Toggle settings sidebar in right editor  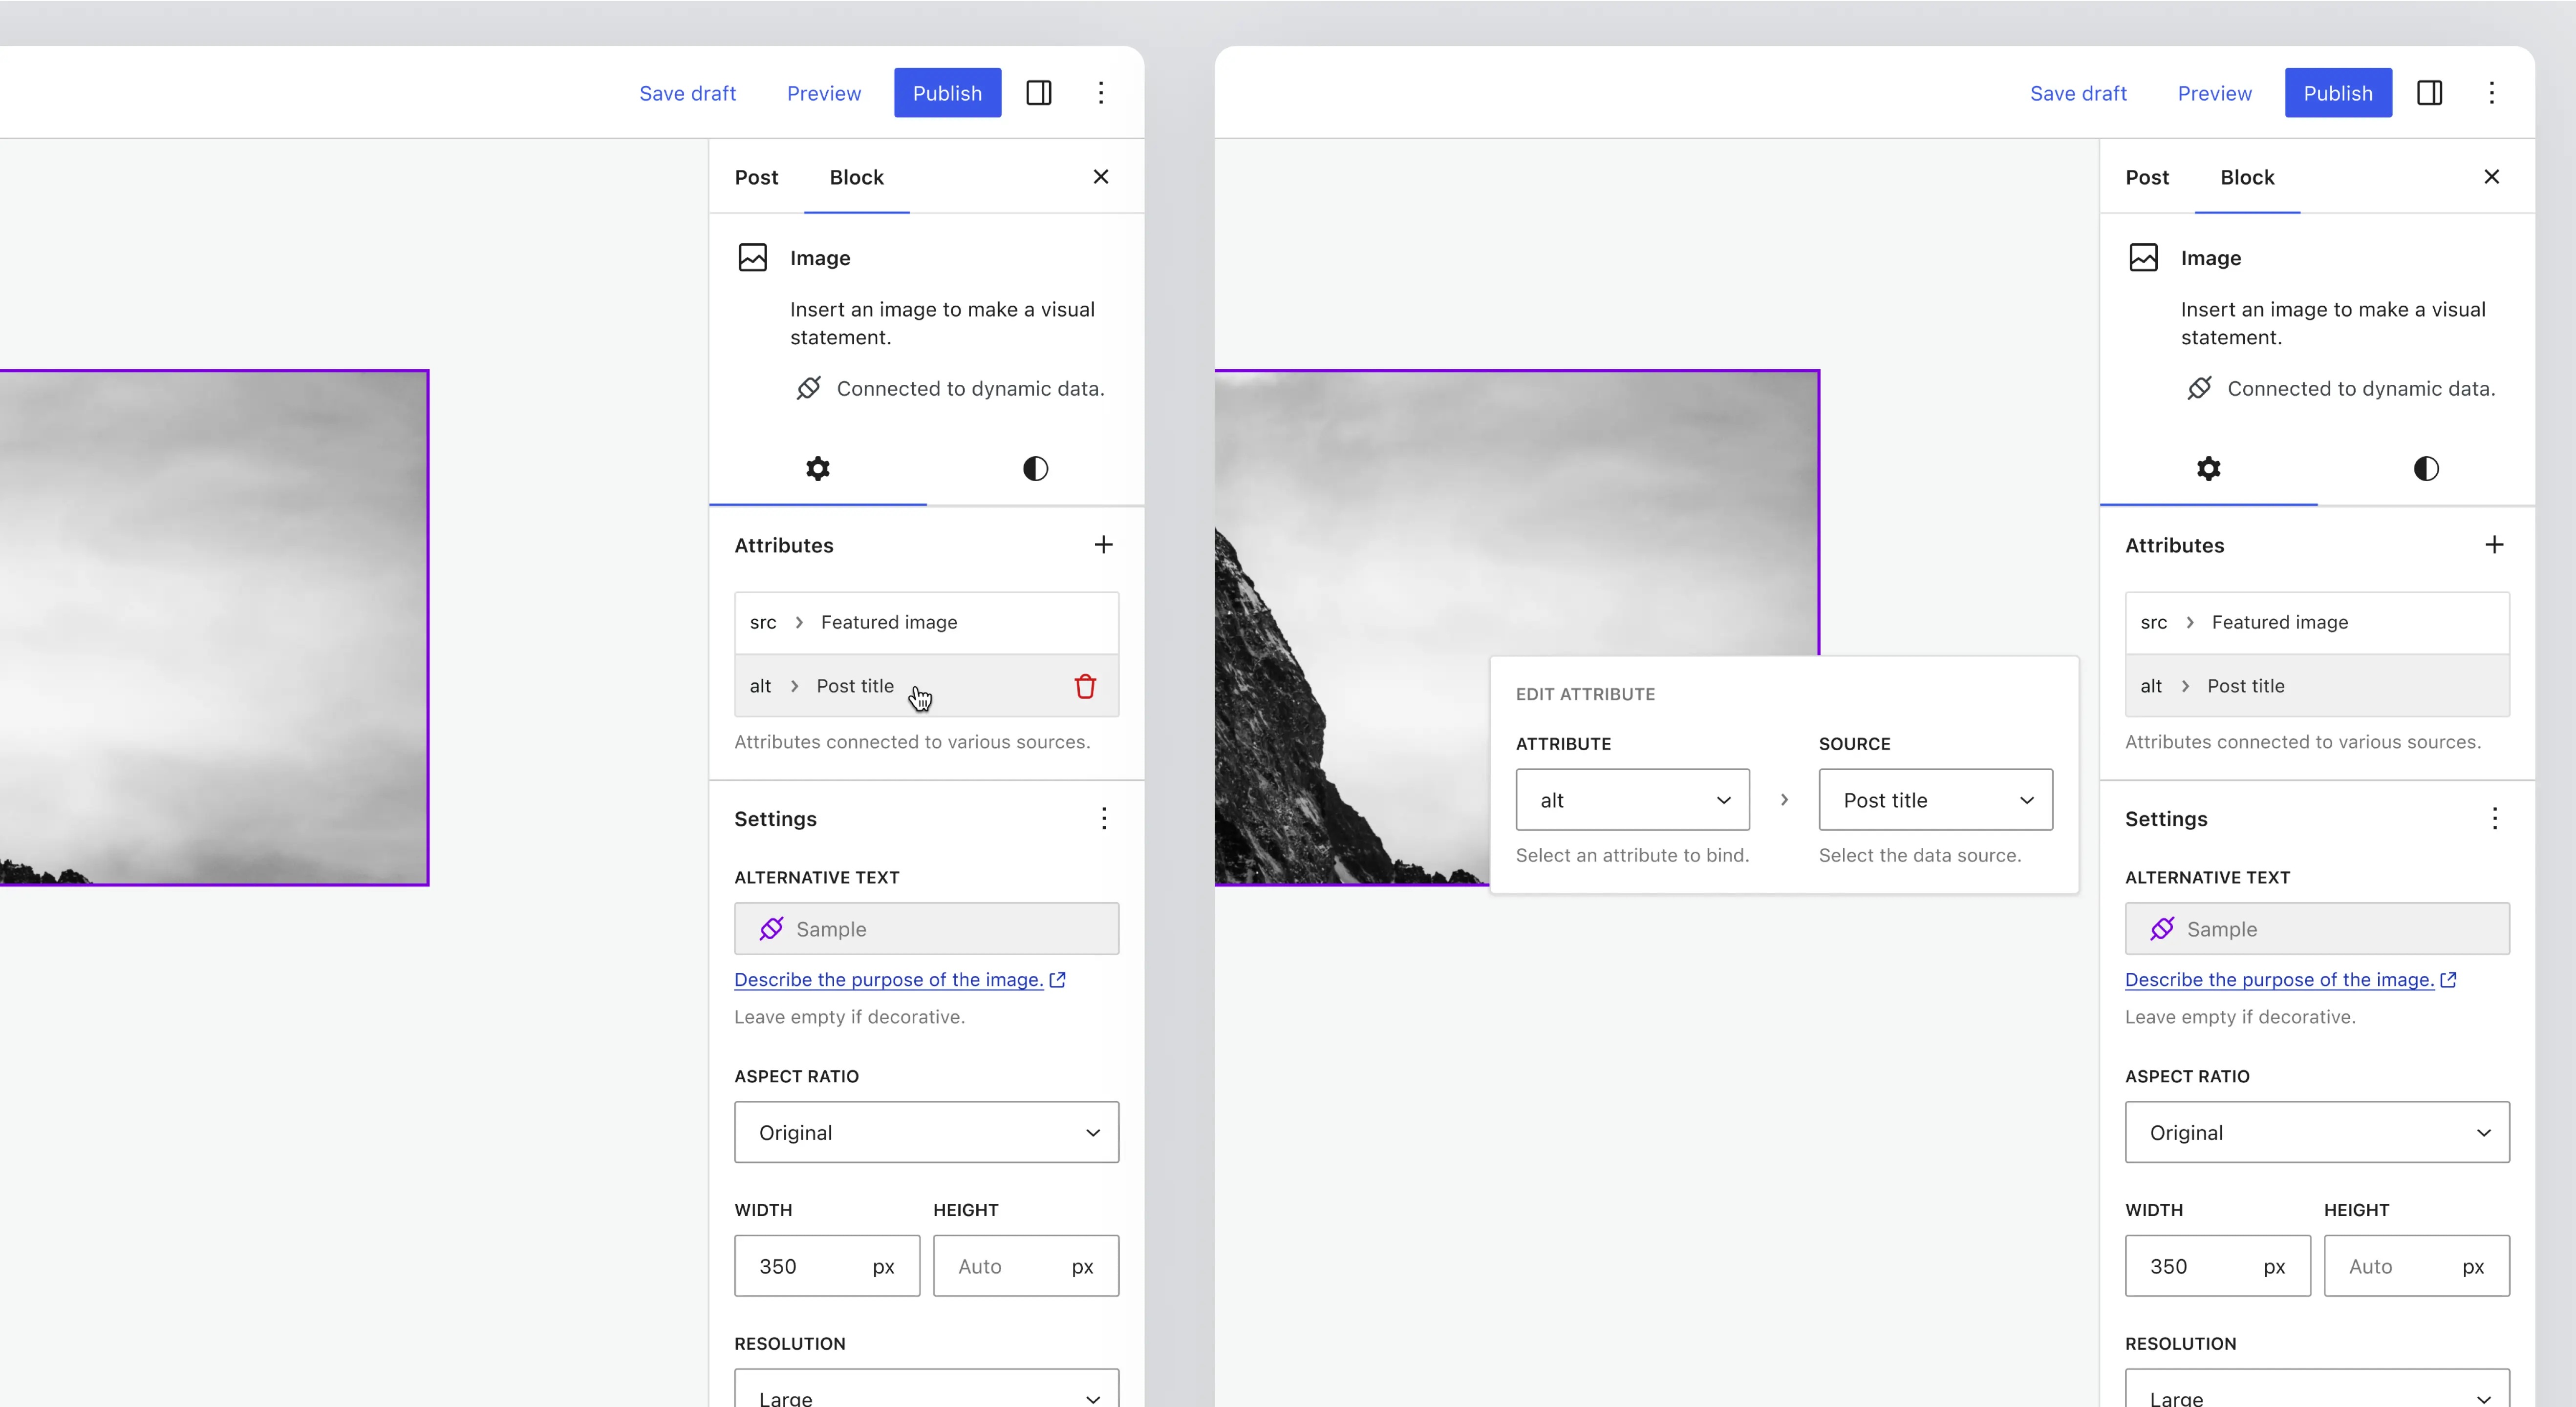[x=2430, y=93]
